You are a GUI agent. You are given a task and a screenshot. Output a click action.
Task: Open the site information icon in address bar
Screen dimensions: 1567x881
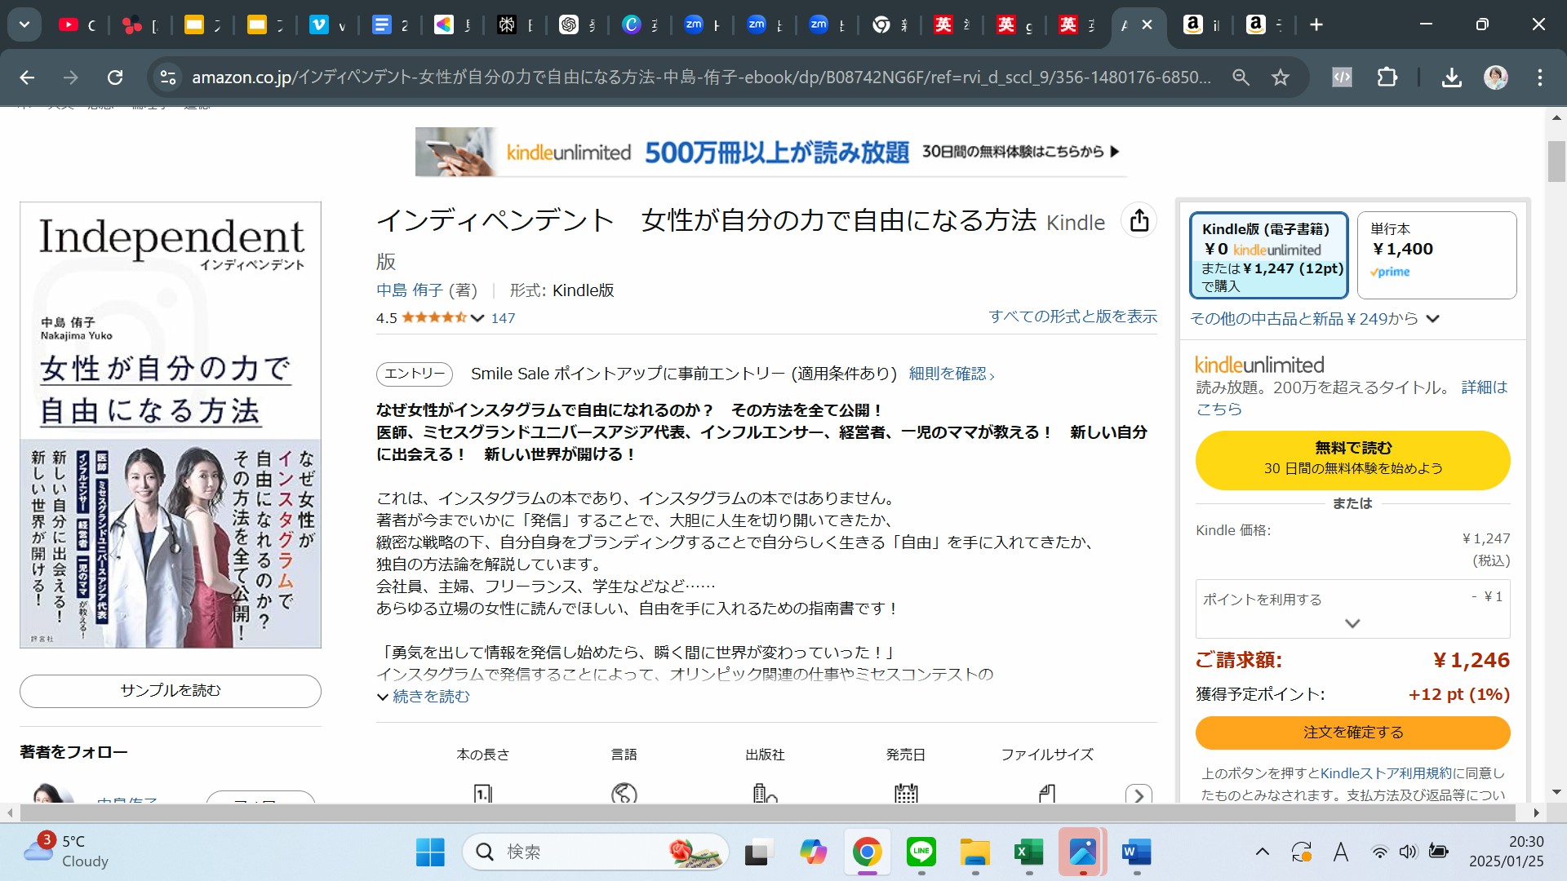(x=168, y=77)
